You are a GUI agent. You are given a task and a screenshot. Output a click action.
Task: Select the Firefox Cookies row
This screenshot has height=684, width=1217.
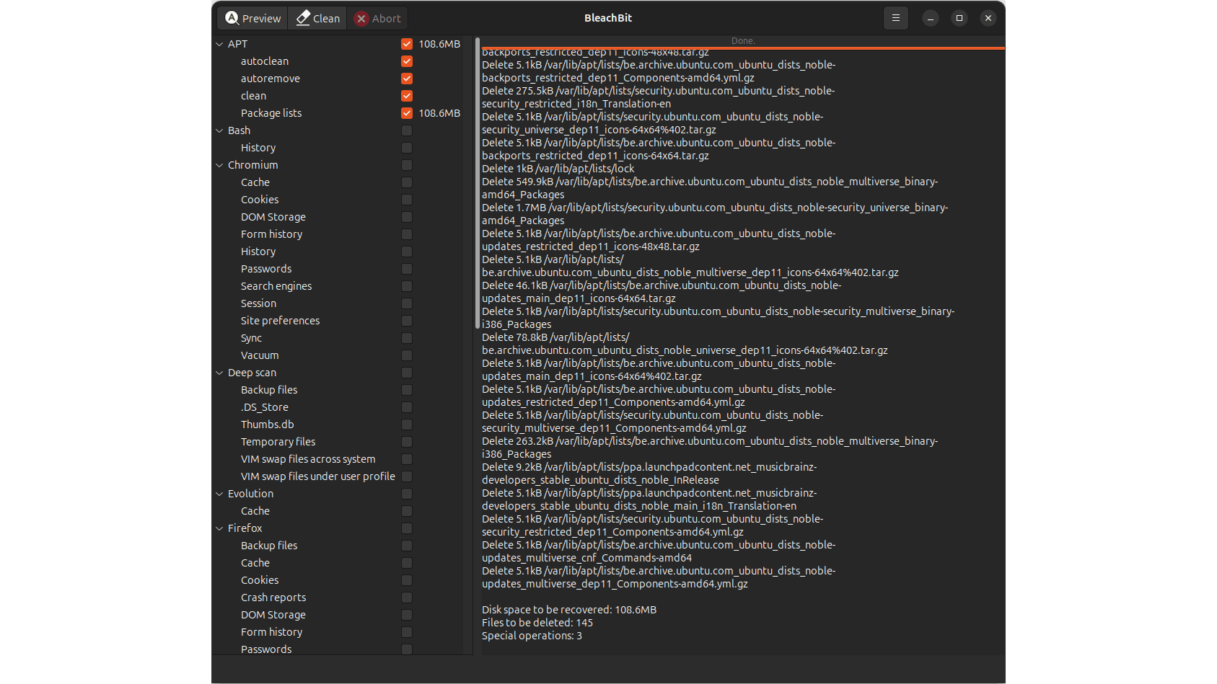click(260, 580)
